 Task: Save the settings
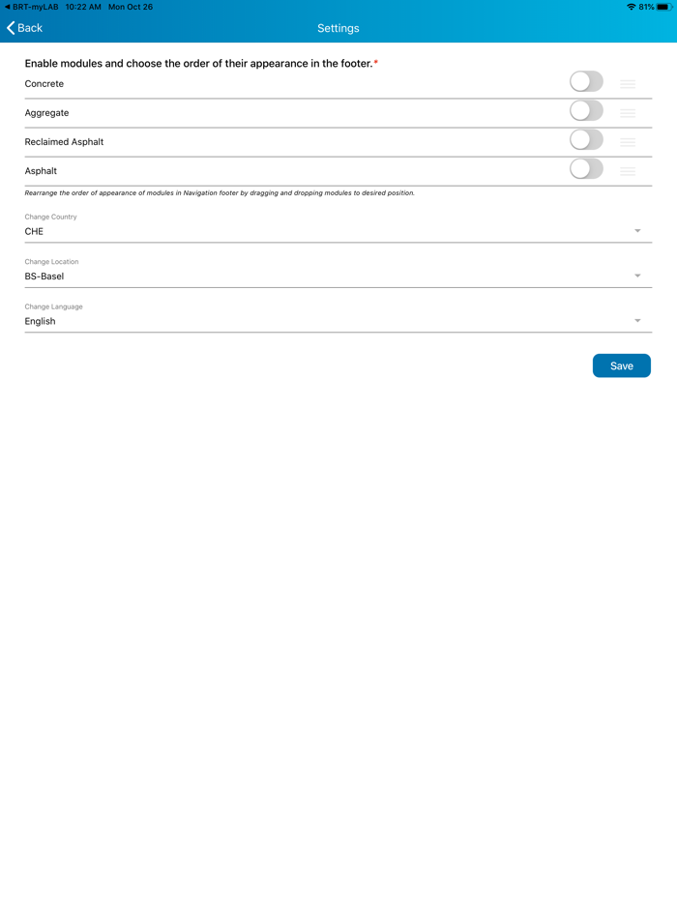click(x=621, y=365)
